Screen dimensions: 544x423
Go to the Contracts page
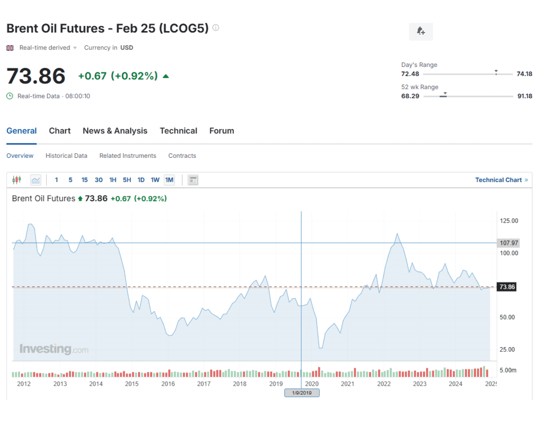pos(182,156)
